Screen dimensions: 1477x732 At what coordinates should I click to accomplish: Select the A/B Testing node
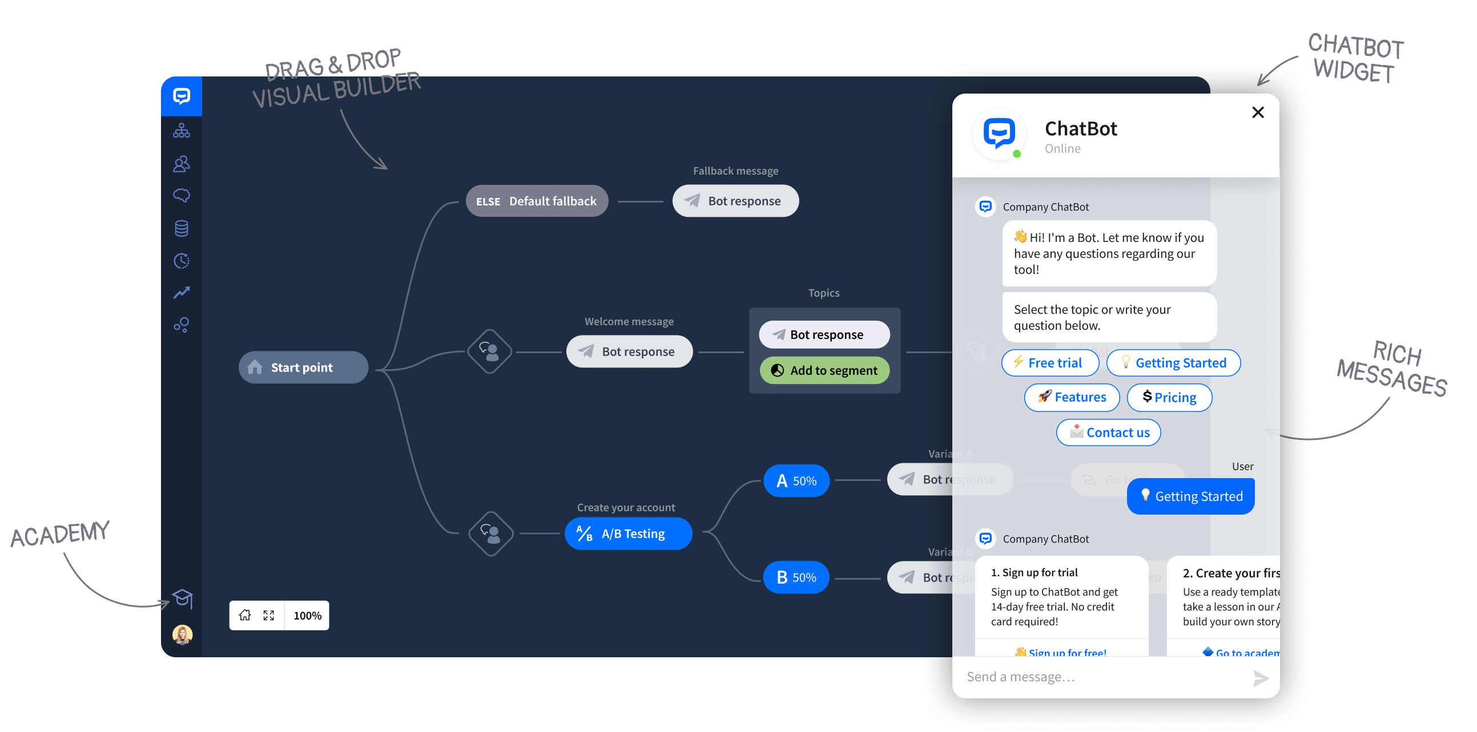(x=628, y=533)
